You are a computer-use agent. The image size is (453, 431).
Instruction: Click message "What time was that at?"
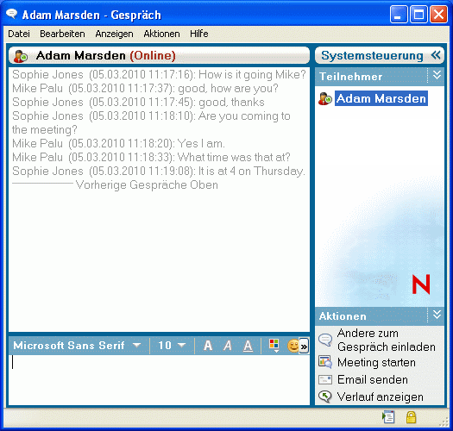234,158
